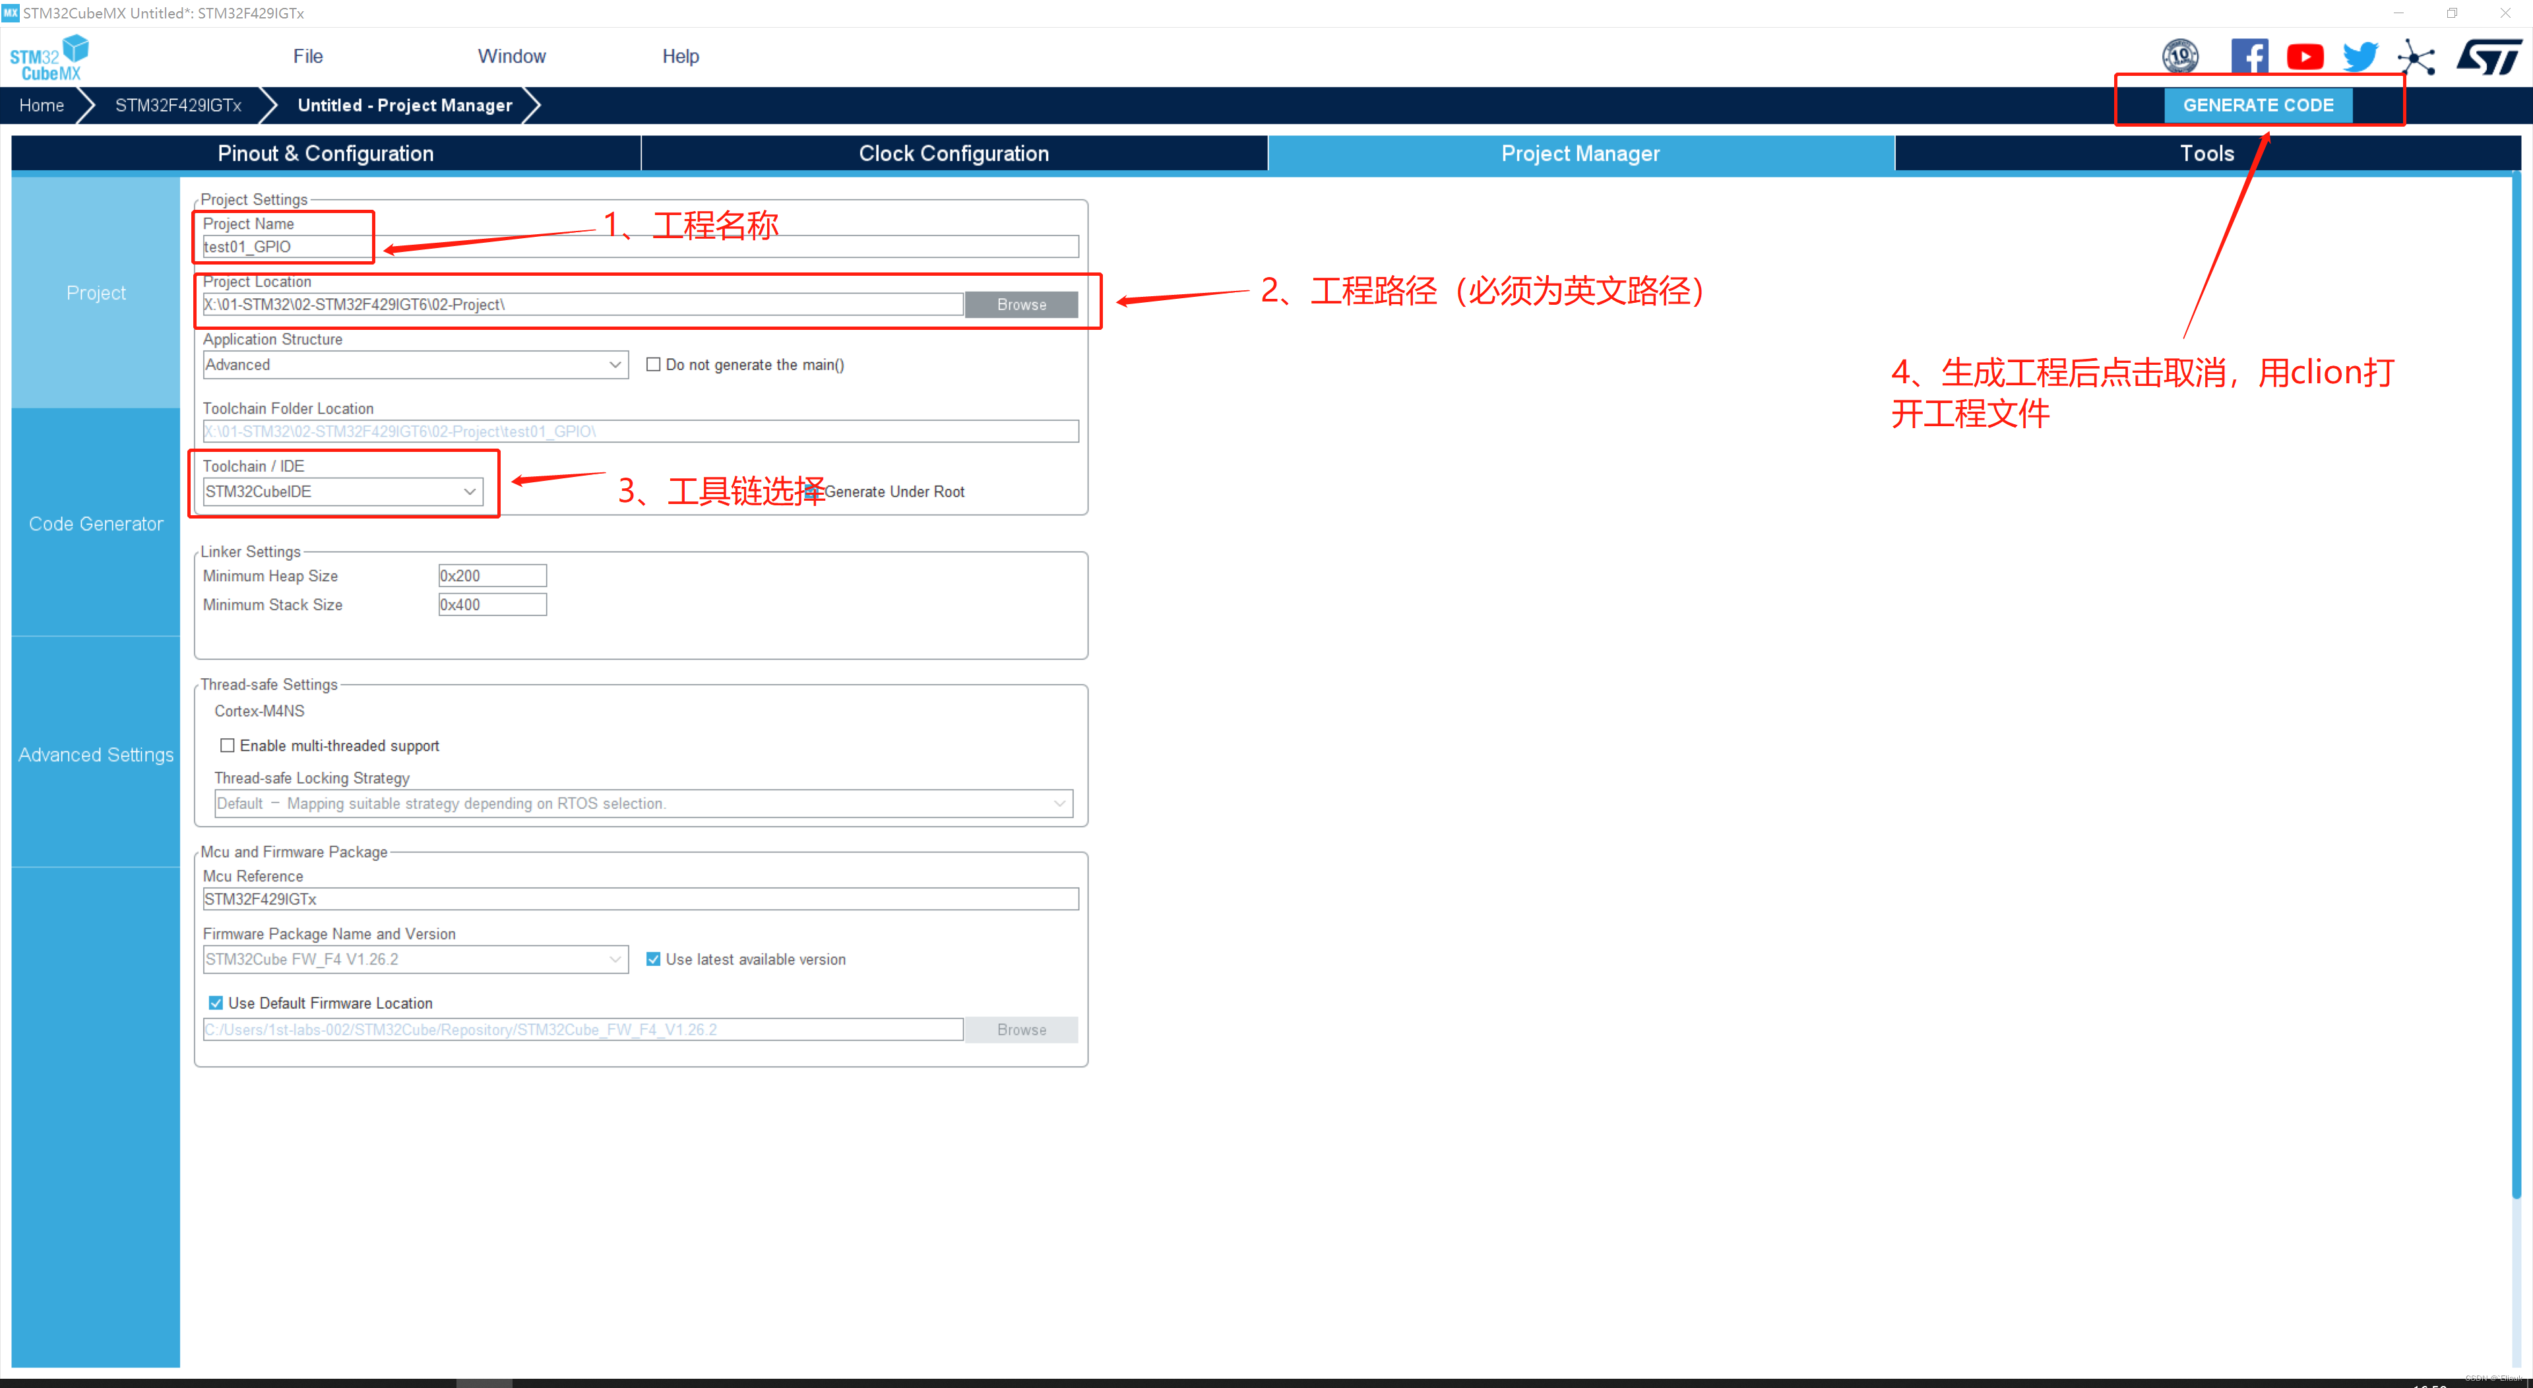2533x1388 pixels.
Task: Click the MX app icon in title bar
Action: click(10, 13)
